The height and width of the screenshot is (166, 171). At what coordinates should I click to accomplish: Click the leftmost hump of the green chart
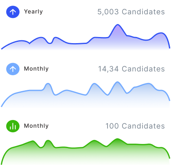click(x=33, y=141)
